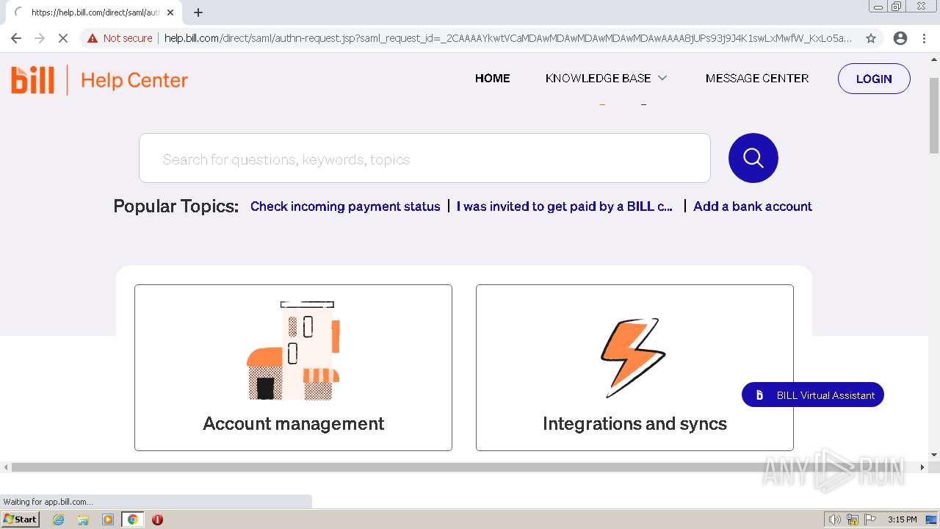Open a new tab with the plus icon
The height and width of the screenshot is (529, 940).
[198, 12]
